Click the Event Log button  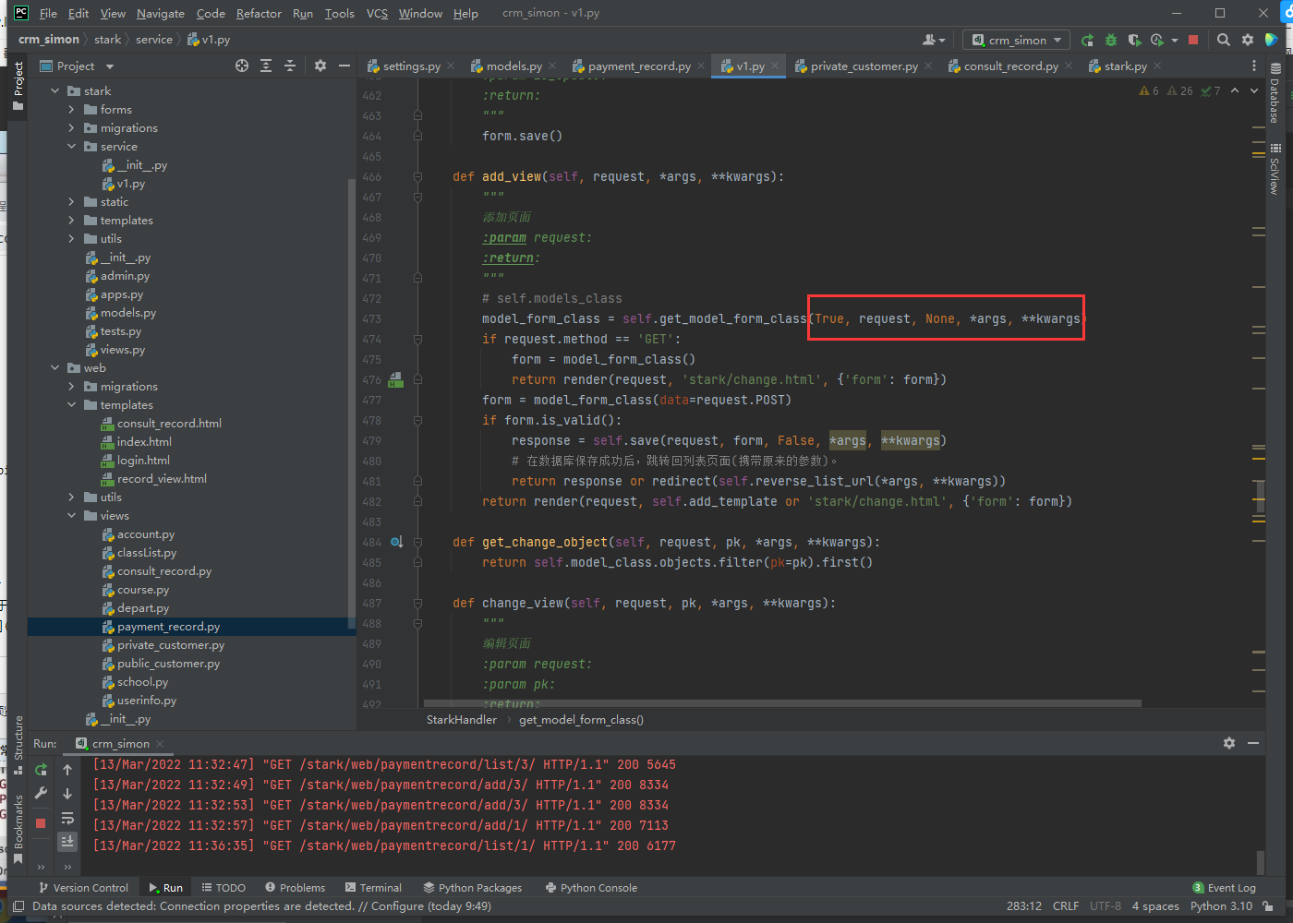[1224, 887]
